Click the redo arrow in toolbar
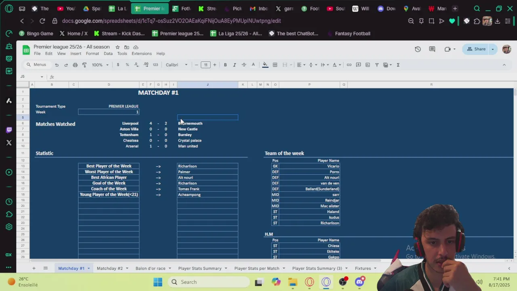This screenshot has height=291, width=517. [x=66, y=65]
